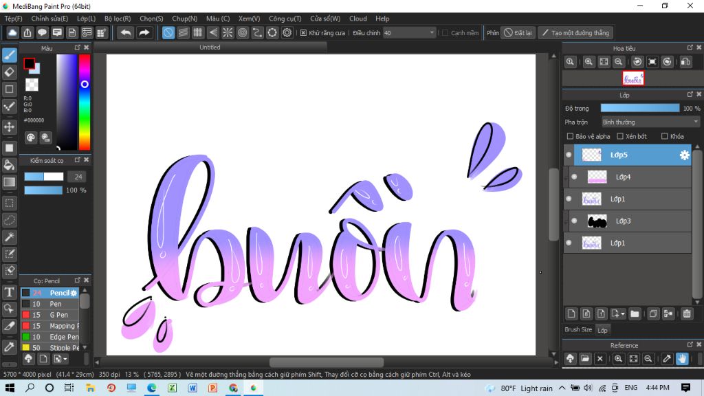This screenshot has width=704, height=396.
Task: Enable Xén bớt checkbox
Action: [620, 136]
